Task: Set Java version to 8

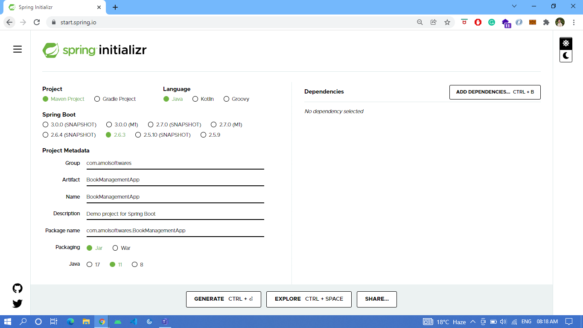Action: (x=137, y=265)
